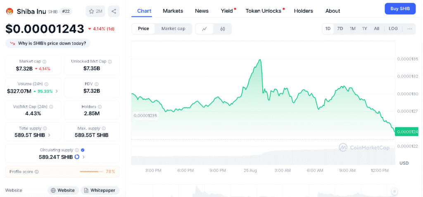The image size is (423, 197).
Task: Click Holders info icon
Action: pyautogui.click(x=100, y=107)
